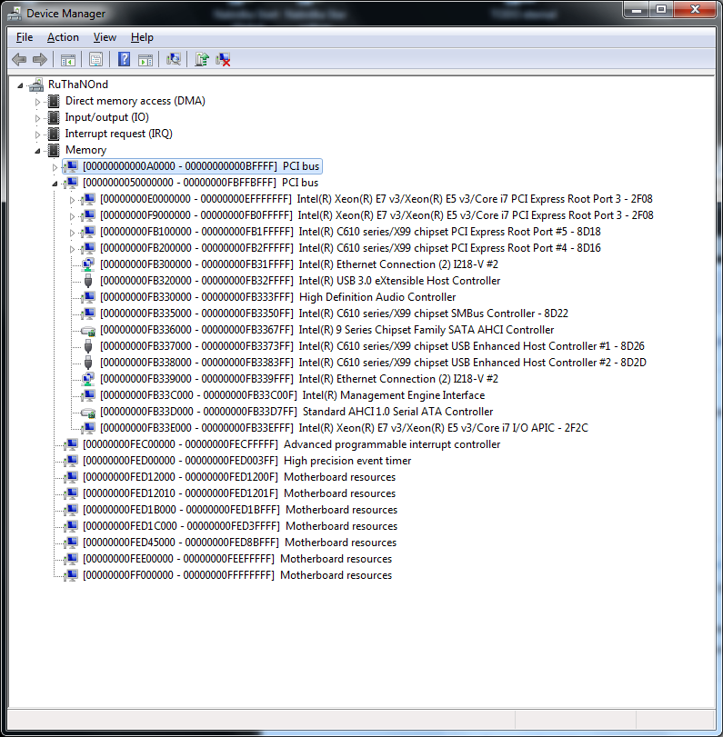Collapse the RuThaNOnd root node
This screenshot has width=723, height=737.
pyautogui.click(x=20, y=85)
